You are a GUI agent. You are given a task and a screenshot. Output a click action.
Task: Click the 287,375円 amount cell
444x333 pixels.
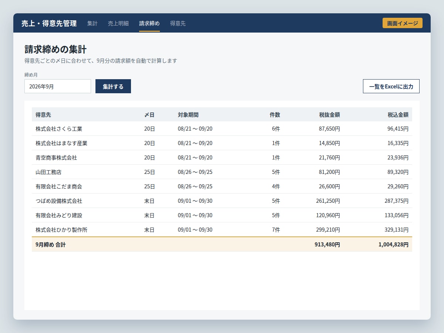pyautogui.click(x=397, y=201)
